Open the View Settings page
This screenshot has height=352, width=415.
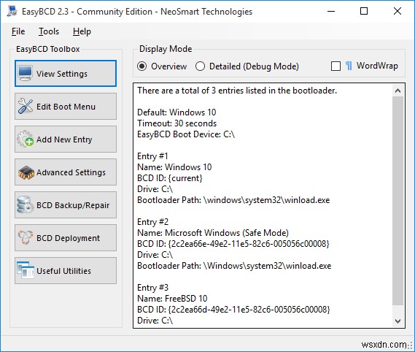66,74
